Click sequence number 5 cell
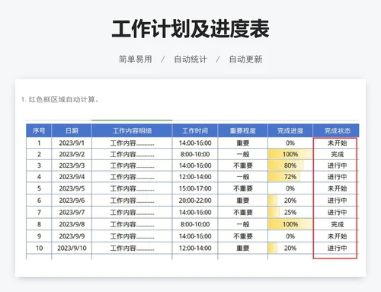This screenshot has width=381, height=292. pyautogui.click(x=39, y=188)
